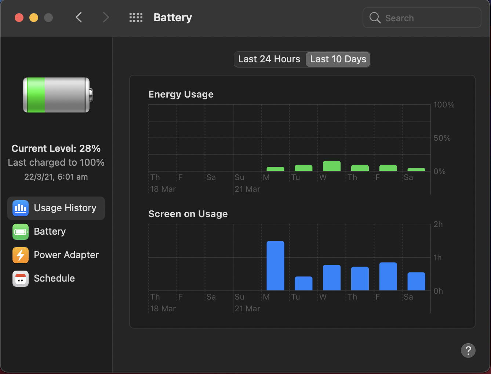Click the "Battery" window title
This screenshot has width=491, height=374.
pyautogui.click(x=173, y=18)
